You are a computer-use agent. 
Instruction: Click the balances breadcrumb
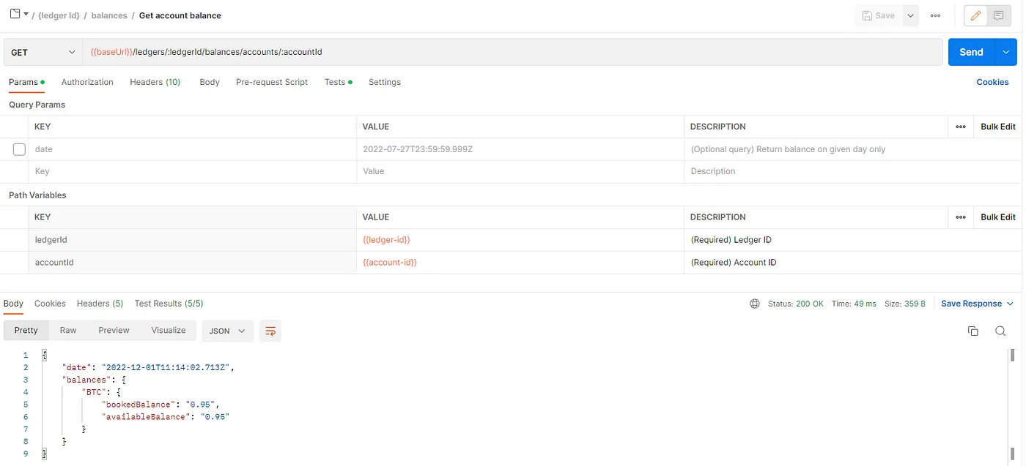pos(109,15)
